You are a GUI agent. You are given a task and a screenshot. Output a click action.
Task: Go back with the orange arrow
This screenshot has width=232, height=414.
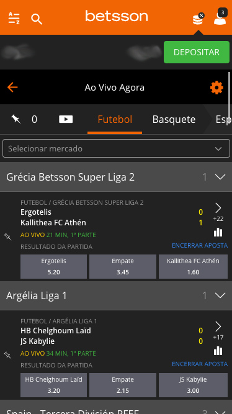pyautogui.click(x=12, y=87)
